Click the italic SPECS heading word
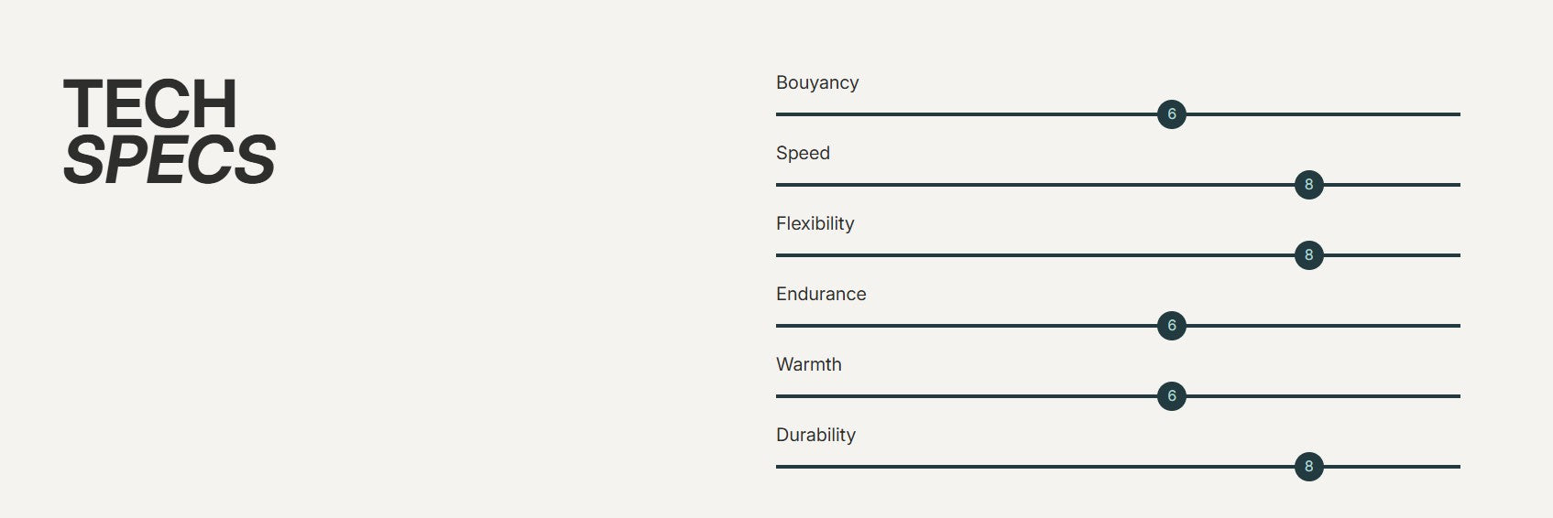Image resolution: width=1553 pixels, height=518 pixels. [170, 160]
